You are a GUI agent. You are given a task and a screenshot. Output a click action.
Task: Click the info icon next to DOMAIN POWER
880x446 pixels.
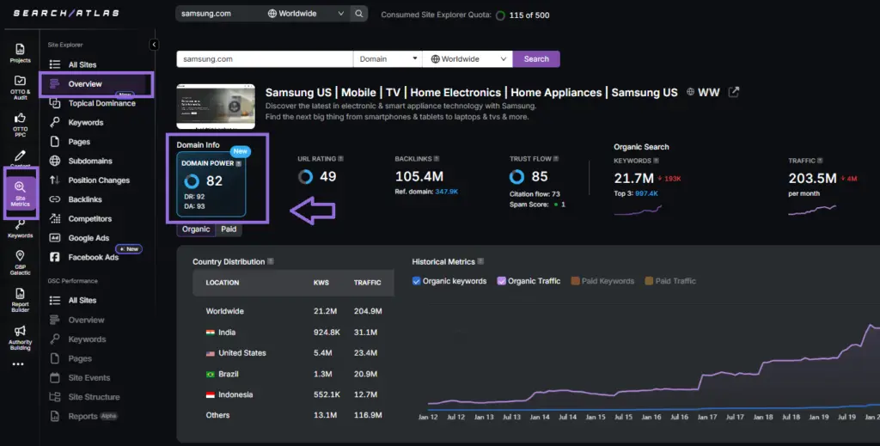pos(239,163)
